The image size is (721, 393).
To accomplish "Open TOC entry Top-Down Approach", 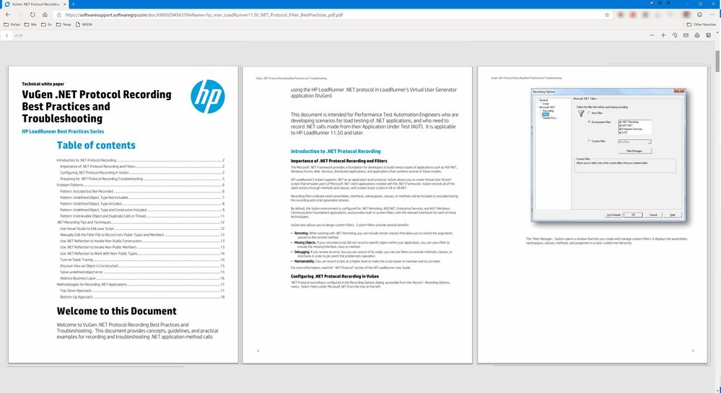I will click(142, 291).
